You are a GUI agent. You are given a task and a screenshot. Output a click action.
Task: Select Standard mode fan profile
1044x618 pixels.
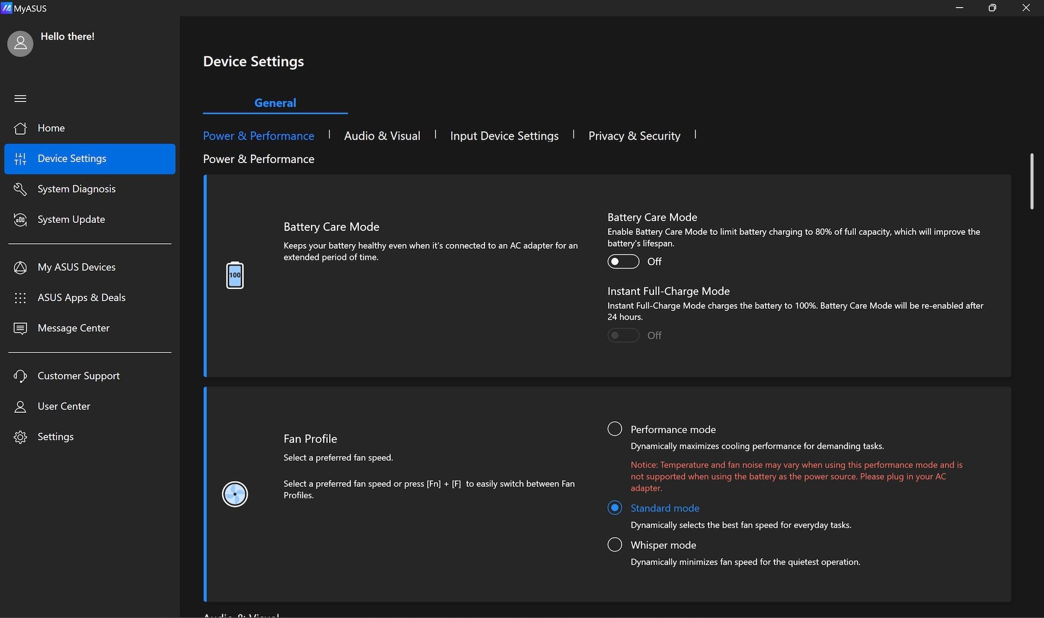click(x=614, y=508)
